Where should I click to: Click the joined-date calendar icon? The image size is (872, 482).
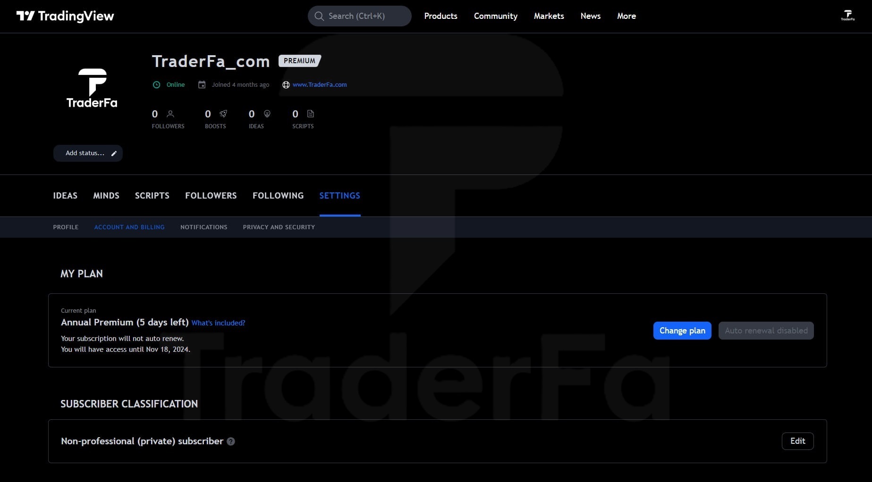pos(202,85)
